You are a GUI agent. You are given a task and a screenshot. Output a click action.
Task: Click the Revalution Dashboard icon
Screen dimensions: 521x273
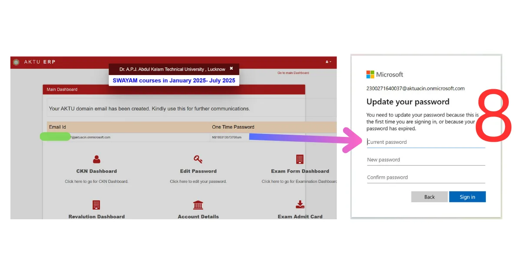coord(96,205)
